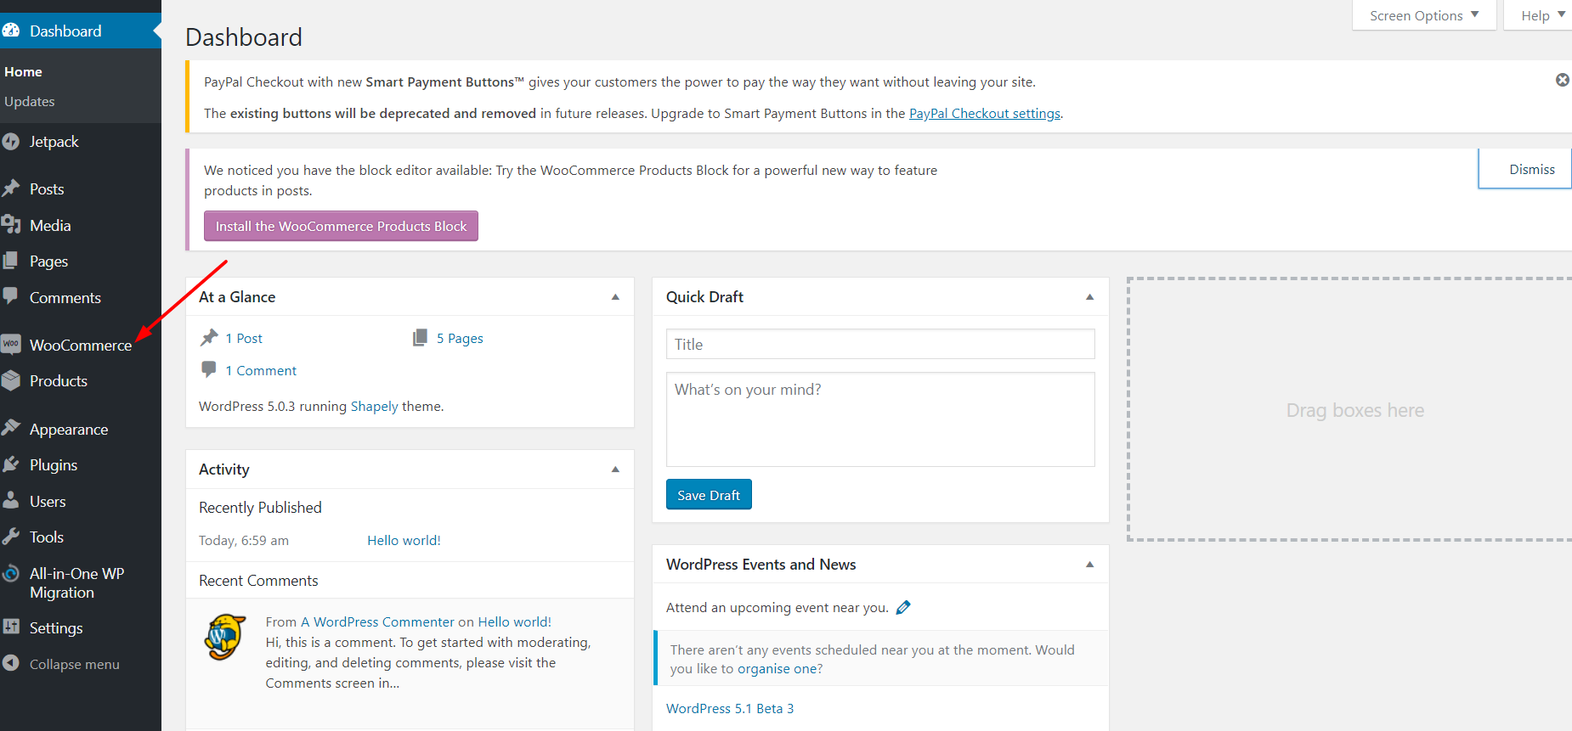Image resolution: width=1572 pixels, height=731 pixels.
Task: Open the Shapely theme link
Action: pos(375,407)
